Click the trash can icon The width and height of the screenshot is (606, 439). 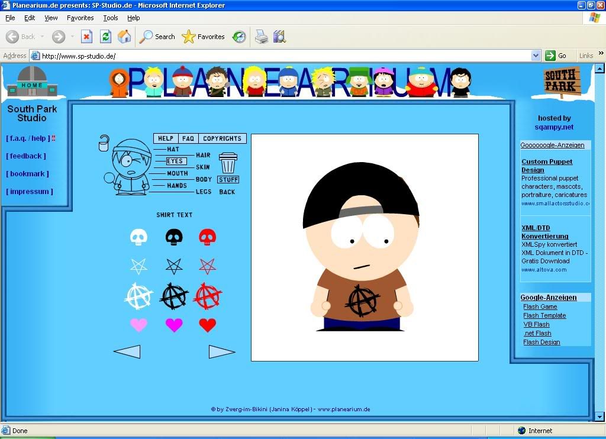tap(228, 163)
